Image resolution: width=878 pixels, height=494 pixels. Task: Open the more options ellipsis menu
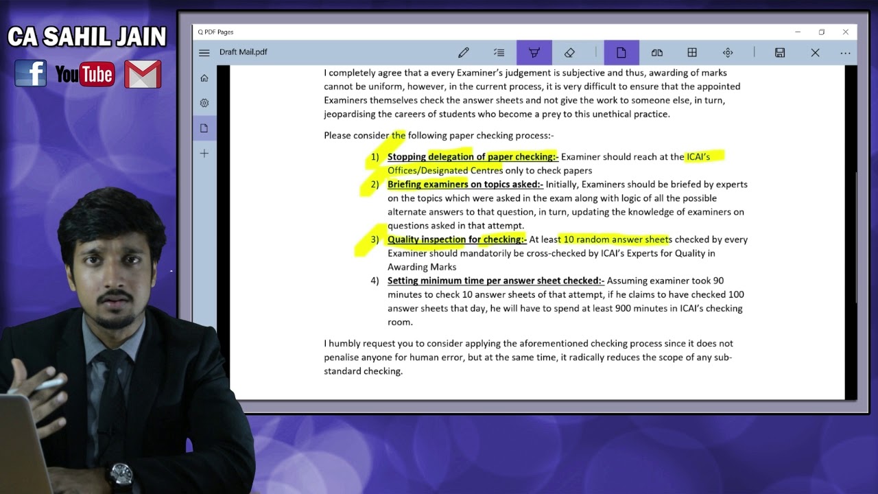[x=845, y=53]
